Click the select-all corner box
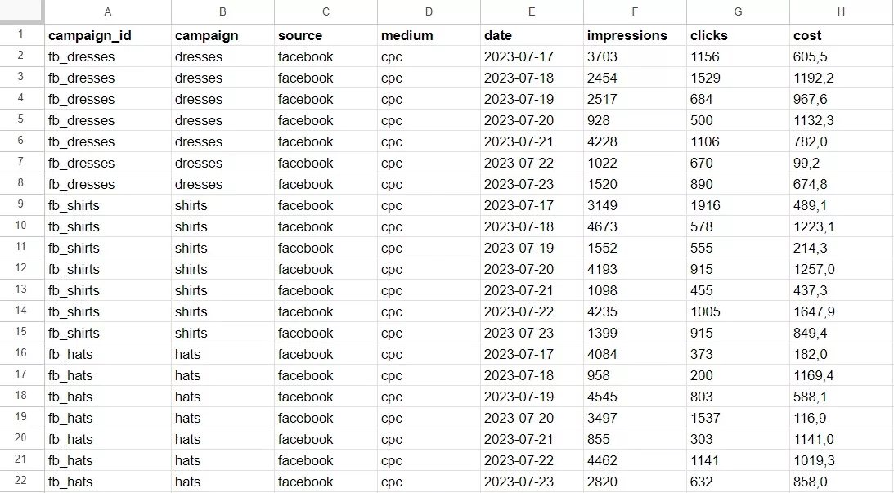The width and height of the screenshot is (894, 493). 21,11
